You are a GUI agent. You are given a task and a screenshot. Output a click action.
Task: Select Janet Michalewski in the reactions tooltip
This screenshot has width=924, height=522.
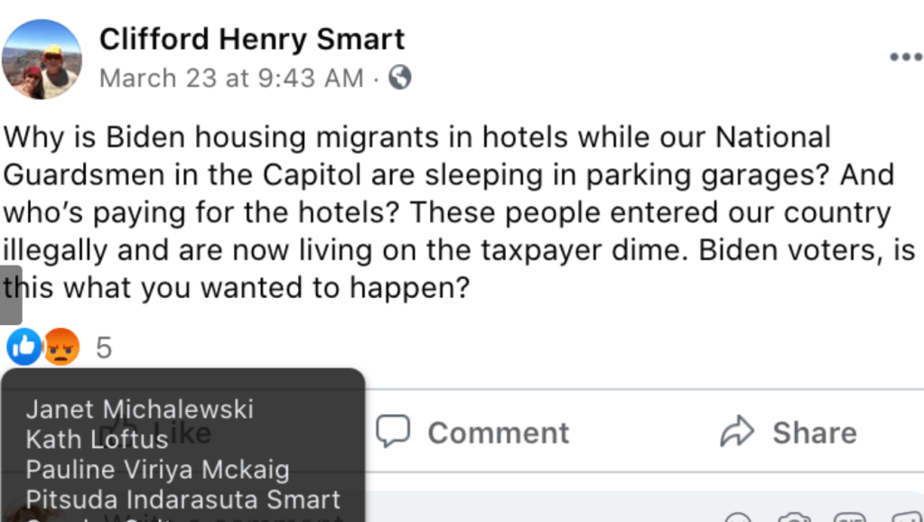pyautogui.click(x=139, y=409)
